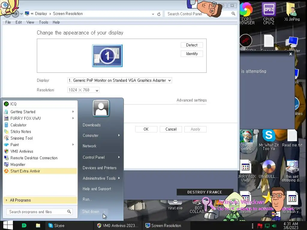Expand All Programs list

point(40,200)
